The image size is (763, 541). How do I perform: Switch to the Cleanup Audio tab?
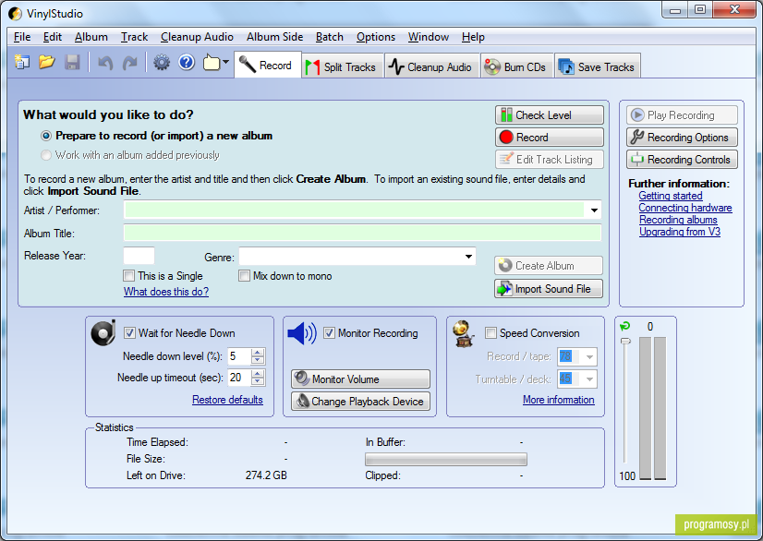pyautogui.click(x=431, y=66)
